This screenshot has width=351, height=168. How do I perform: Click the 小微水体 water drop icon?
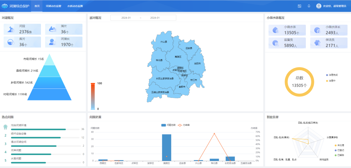click(276, 30)
